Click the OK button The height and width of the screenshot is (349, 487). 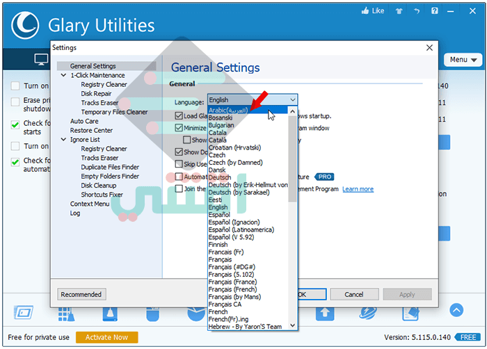coord(312,294)
